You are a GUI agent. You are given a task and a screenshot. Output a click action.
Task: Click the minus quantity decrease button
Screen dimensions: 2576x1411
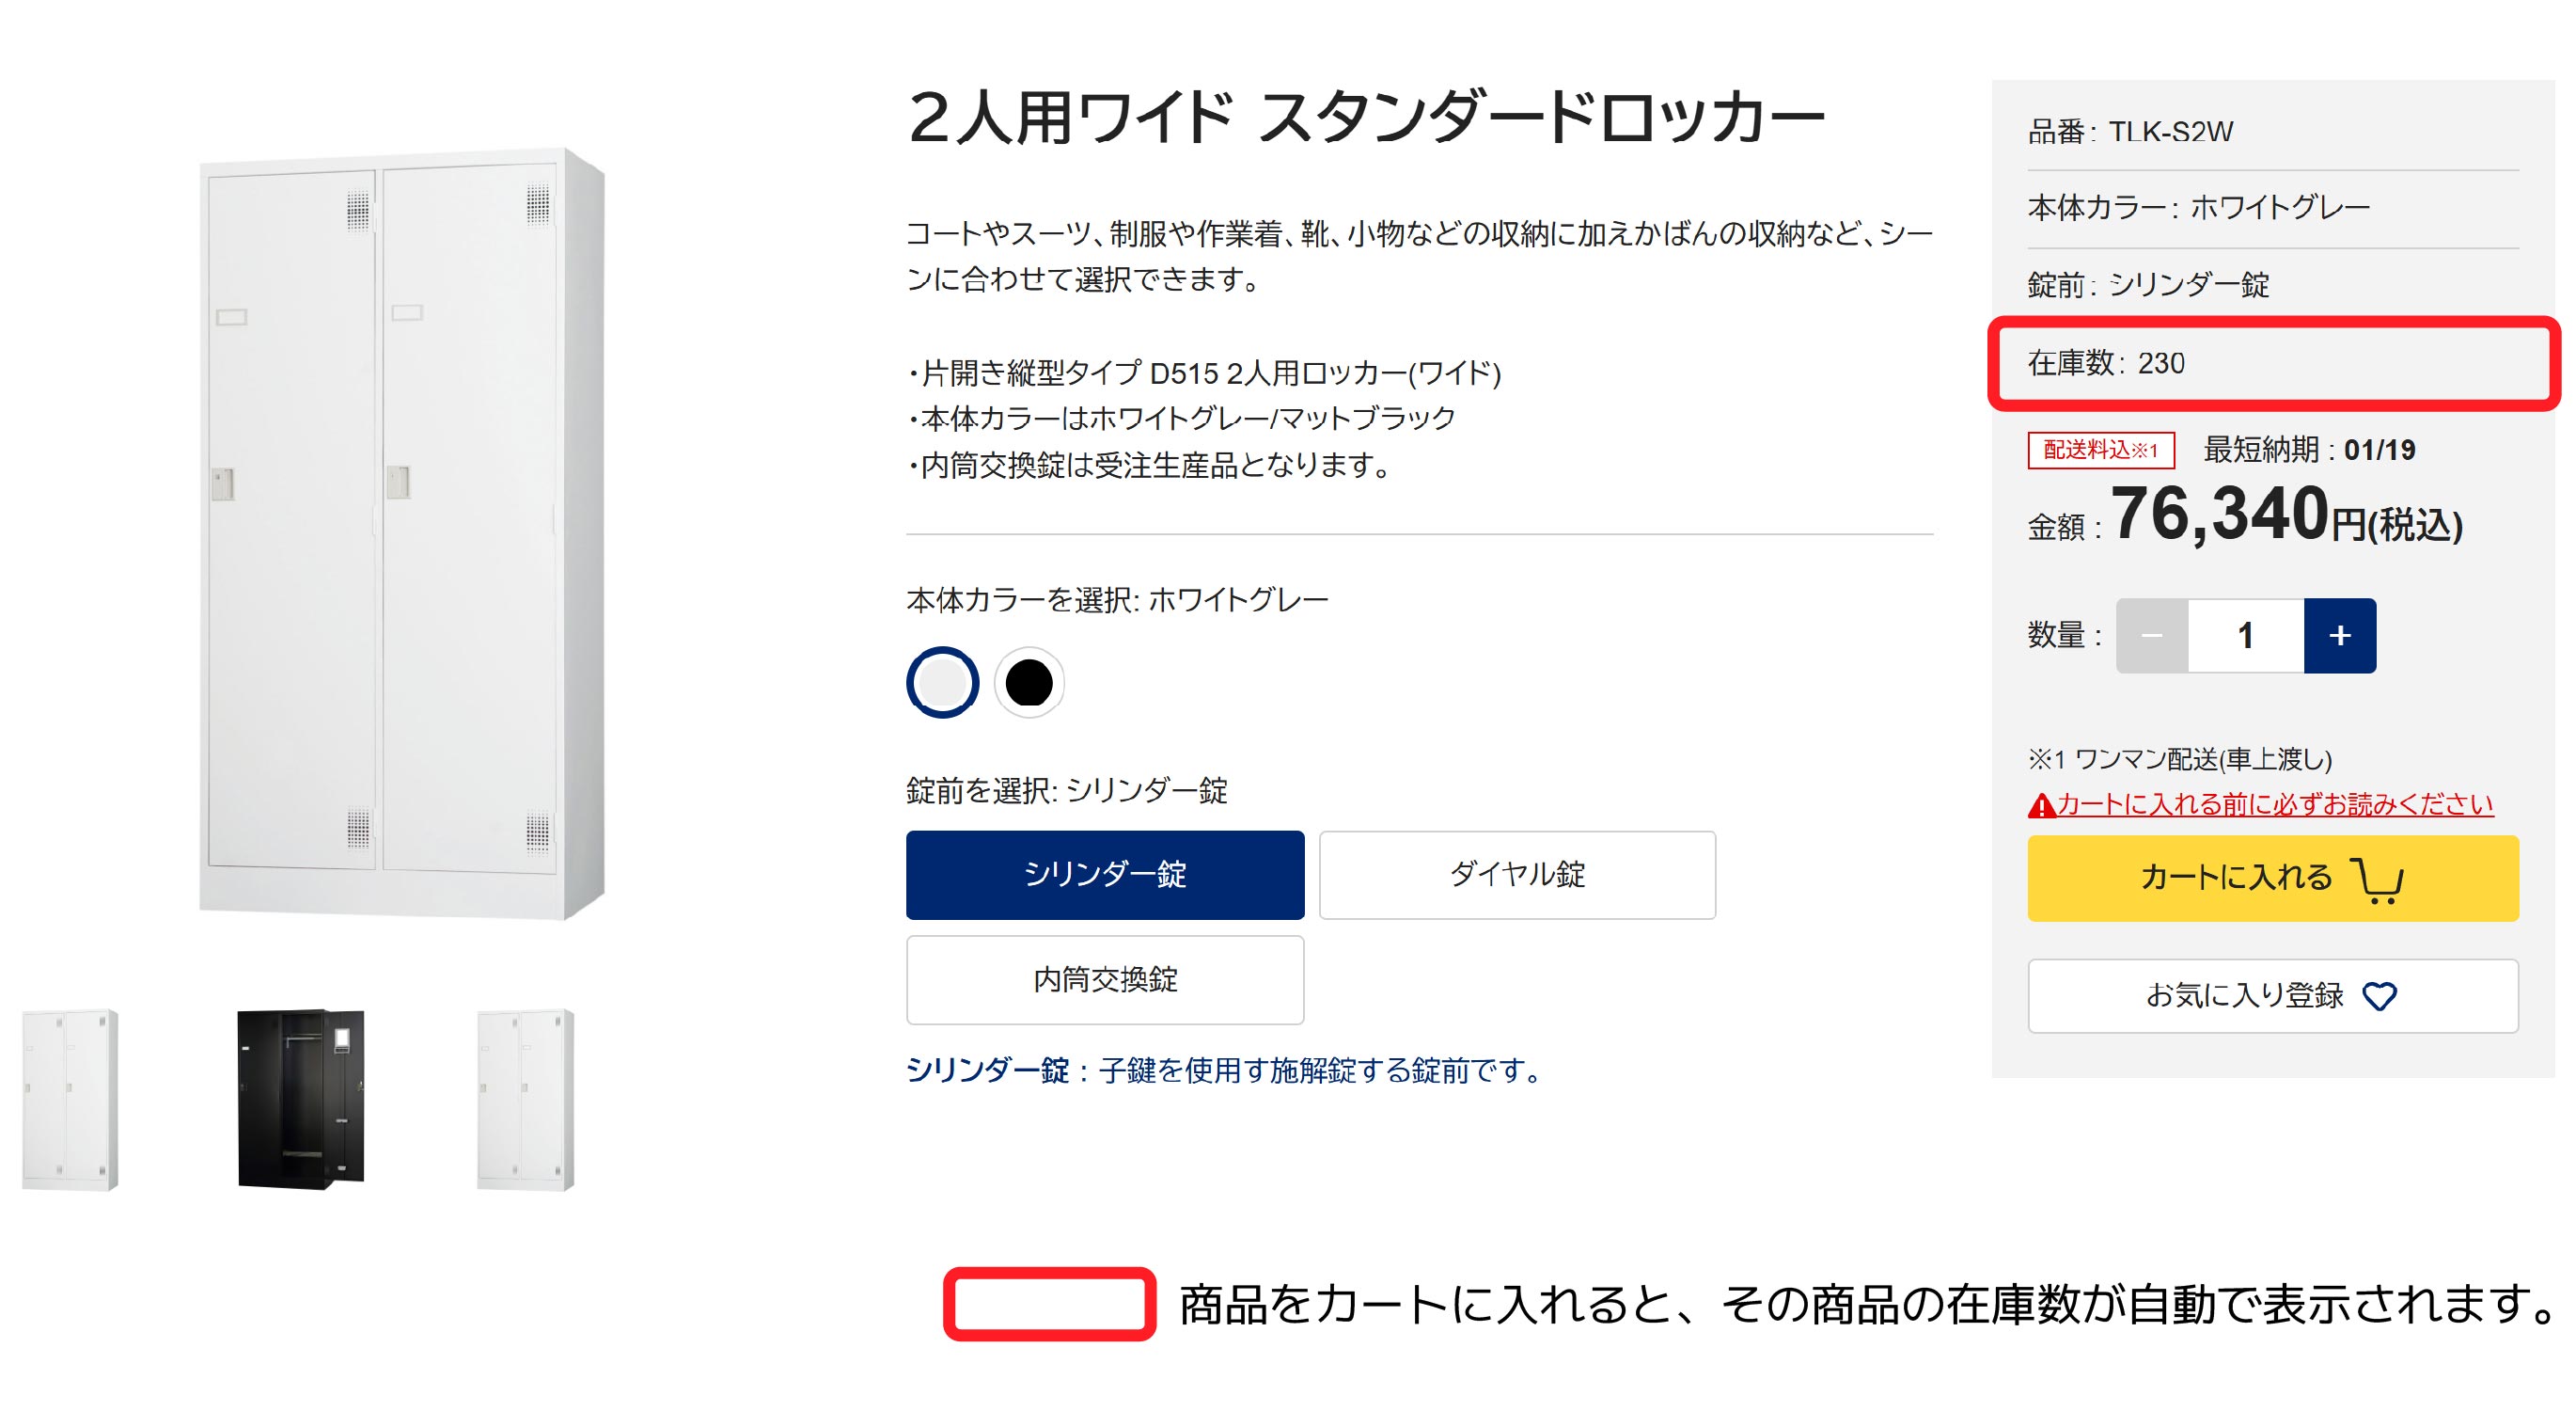pyautogui.click(x=2152, y=636)
